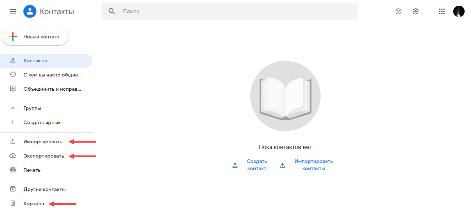Click the archive box icon for Другие контакты
The width and height of the screenshot is (471, 223).
point(13,189)
